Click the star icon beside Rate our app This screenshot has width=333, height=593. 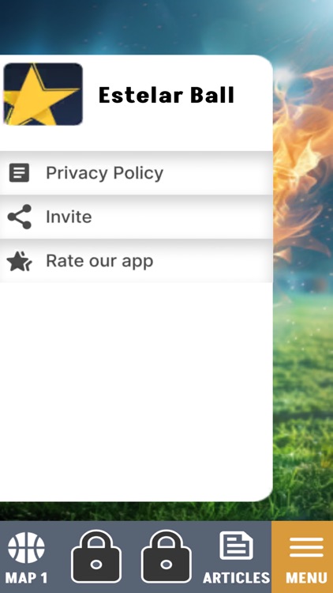click(19, 261)
